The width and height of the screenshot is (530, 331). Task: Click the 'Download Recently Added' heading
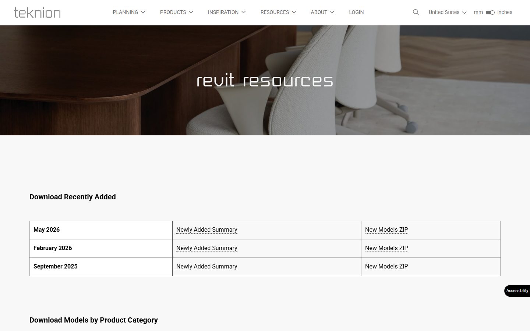pos(73,197)
